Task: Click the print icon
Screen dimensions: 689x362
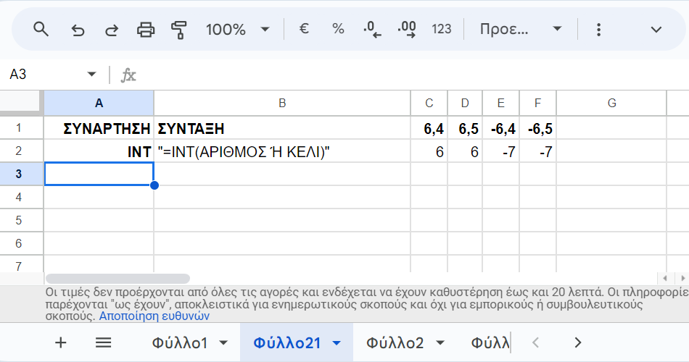Action: (x=146, y=30)
